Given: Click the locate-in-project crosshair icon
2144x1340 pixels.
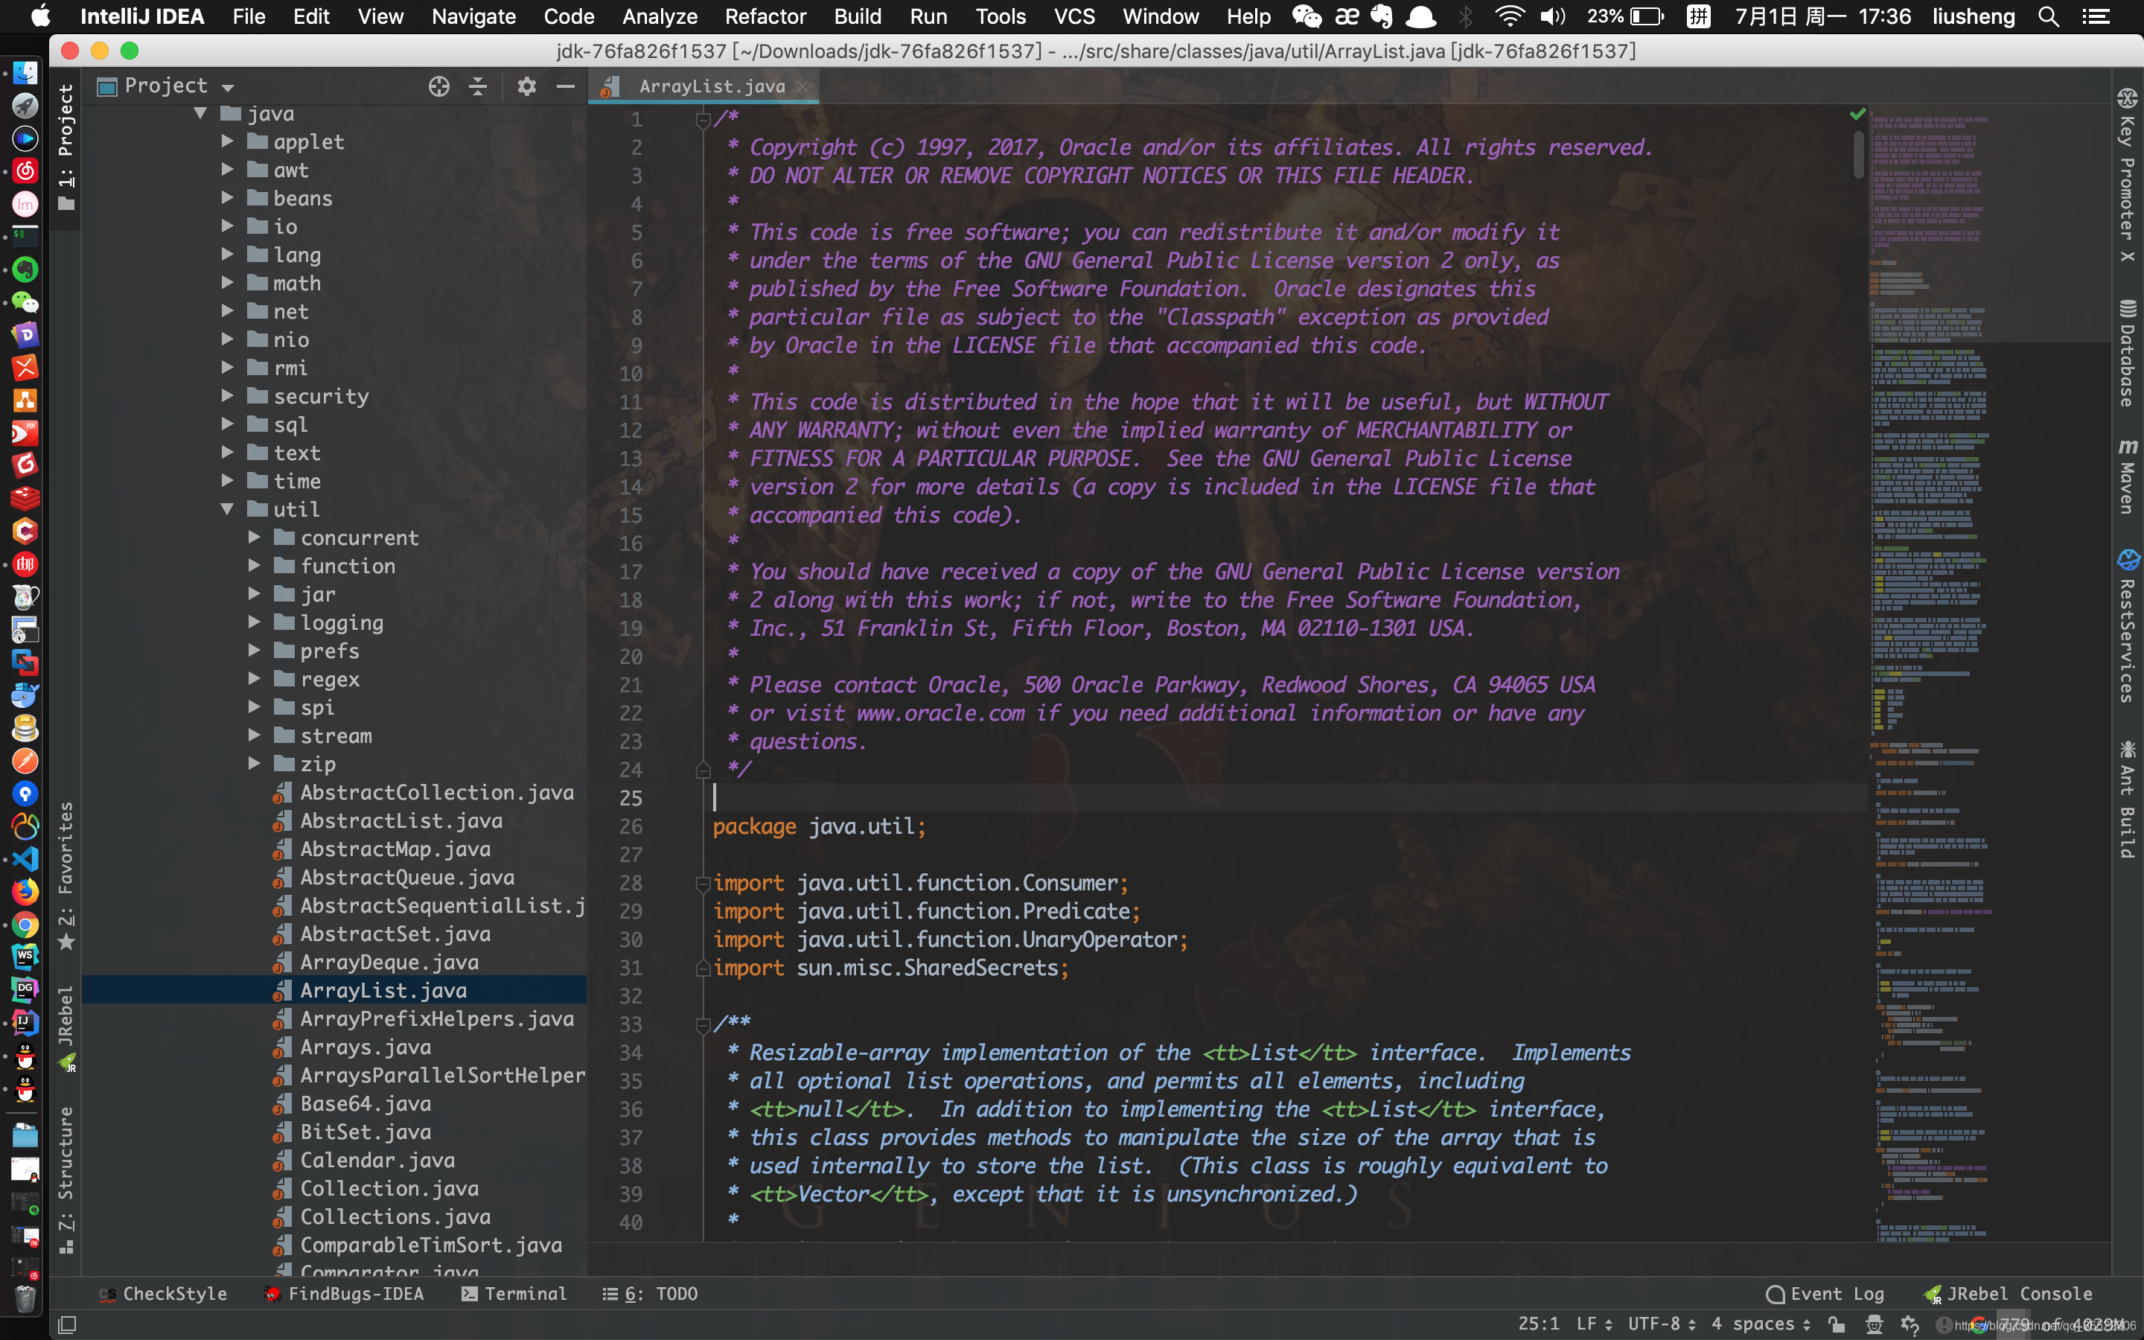Looking at the screenshot, I should click(x=438, y=86).
